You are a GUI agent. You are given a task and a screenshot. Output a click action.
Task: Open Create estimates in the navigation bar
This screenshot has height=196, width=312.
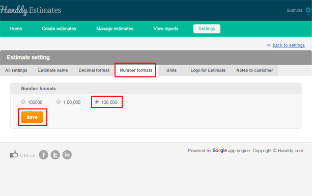click(x=59, y=29)
